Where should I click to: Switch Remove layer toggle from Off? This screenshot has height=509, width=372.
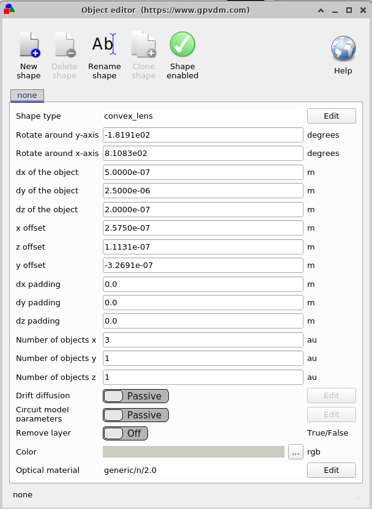click(125, 433)
